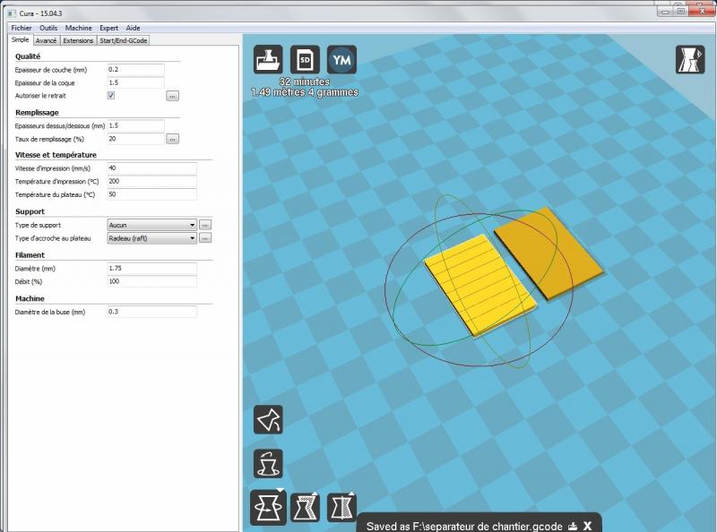Share the model via YM icon
Image resolution: width=717 pixels, height=532 pixels.
pyautogui.click(x=341, y=60)
